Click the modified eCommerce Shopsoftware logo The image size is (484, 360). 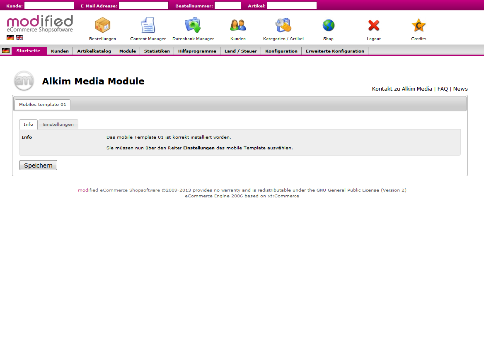(40, 24)
